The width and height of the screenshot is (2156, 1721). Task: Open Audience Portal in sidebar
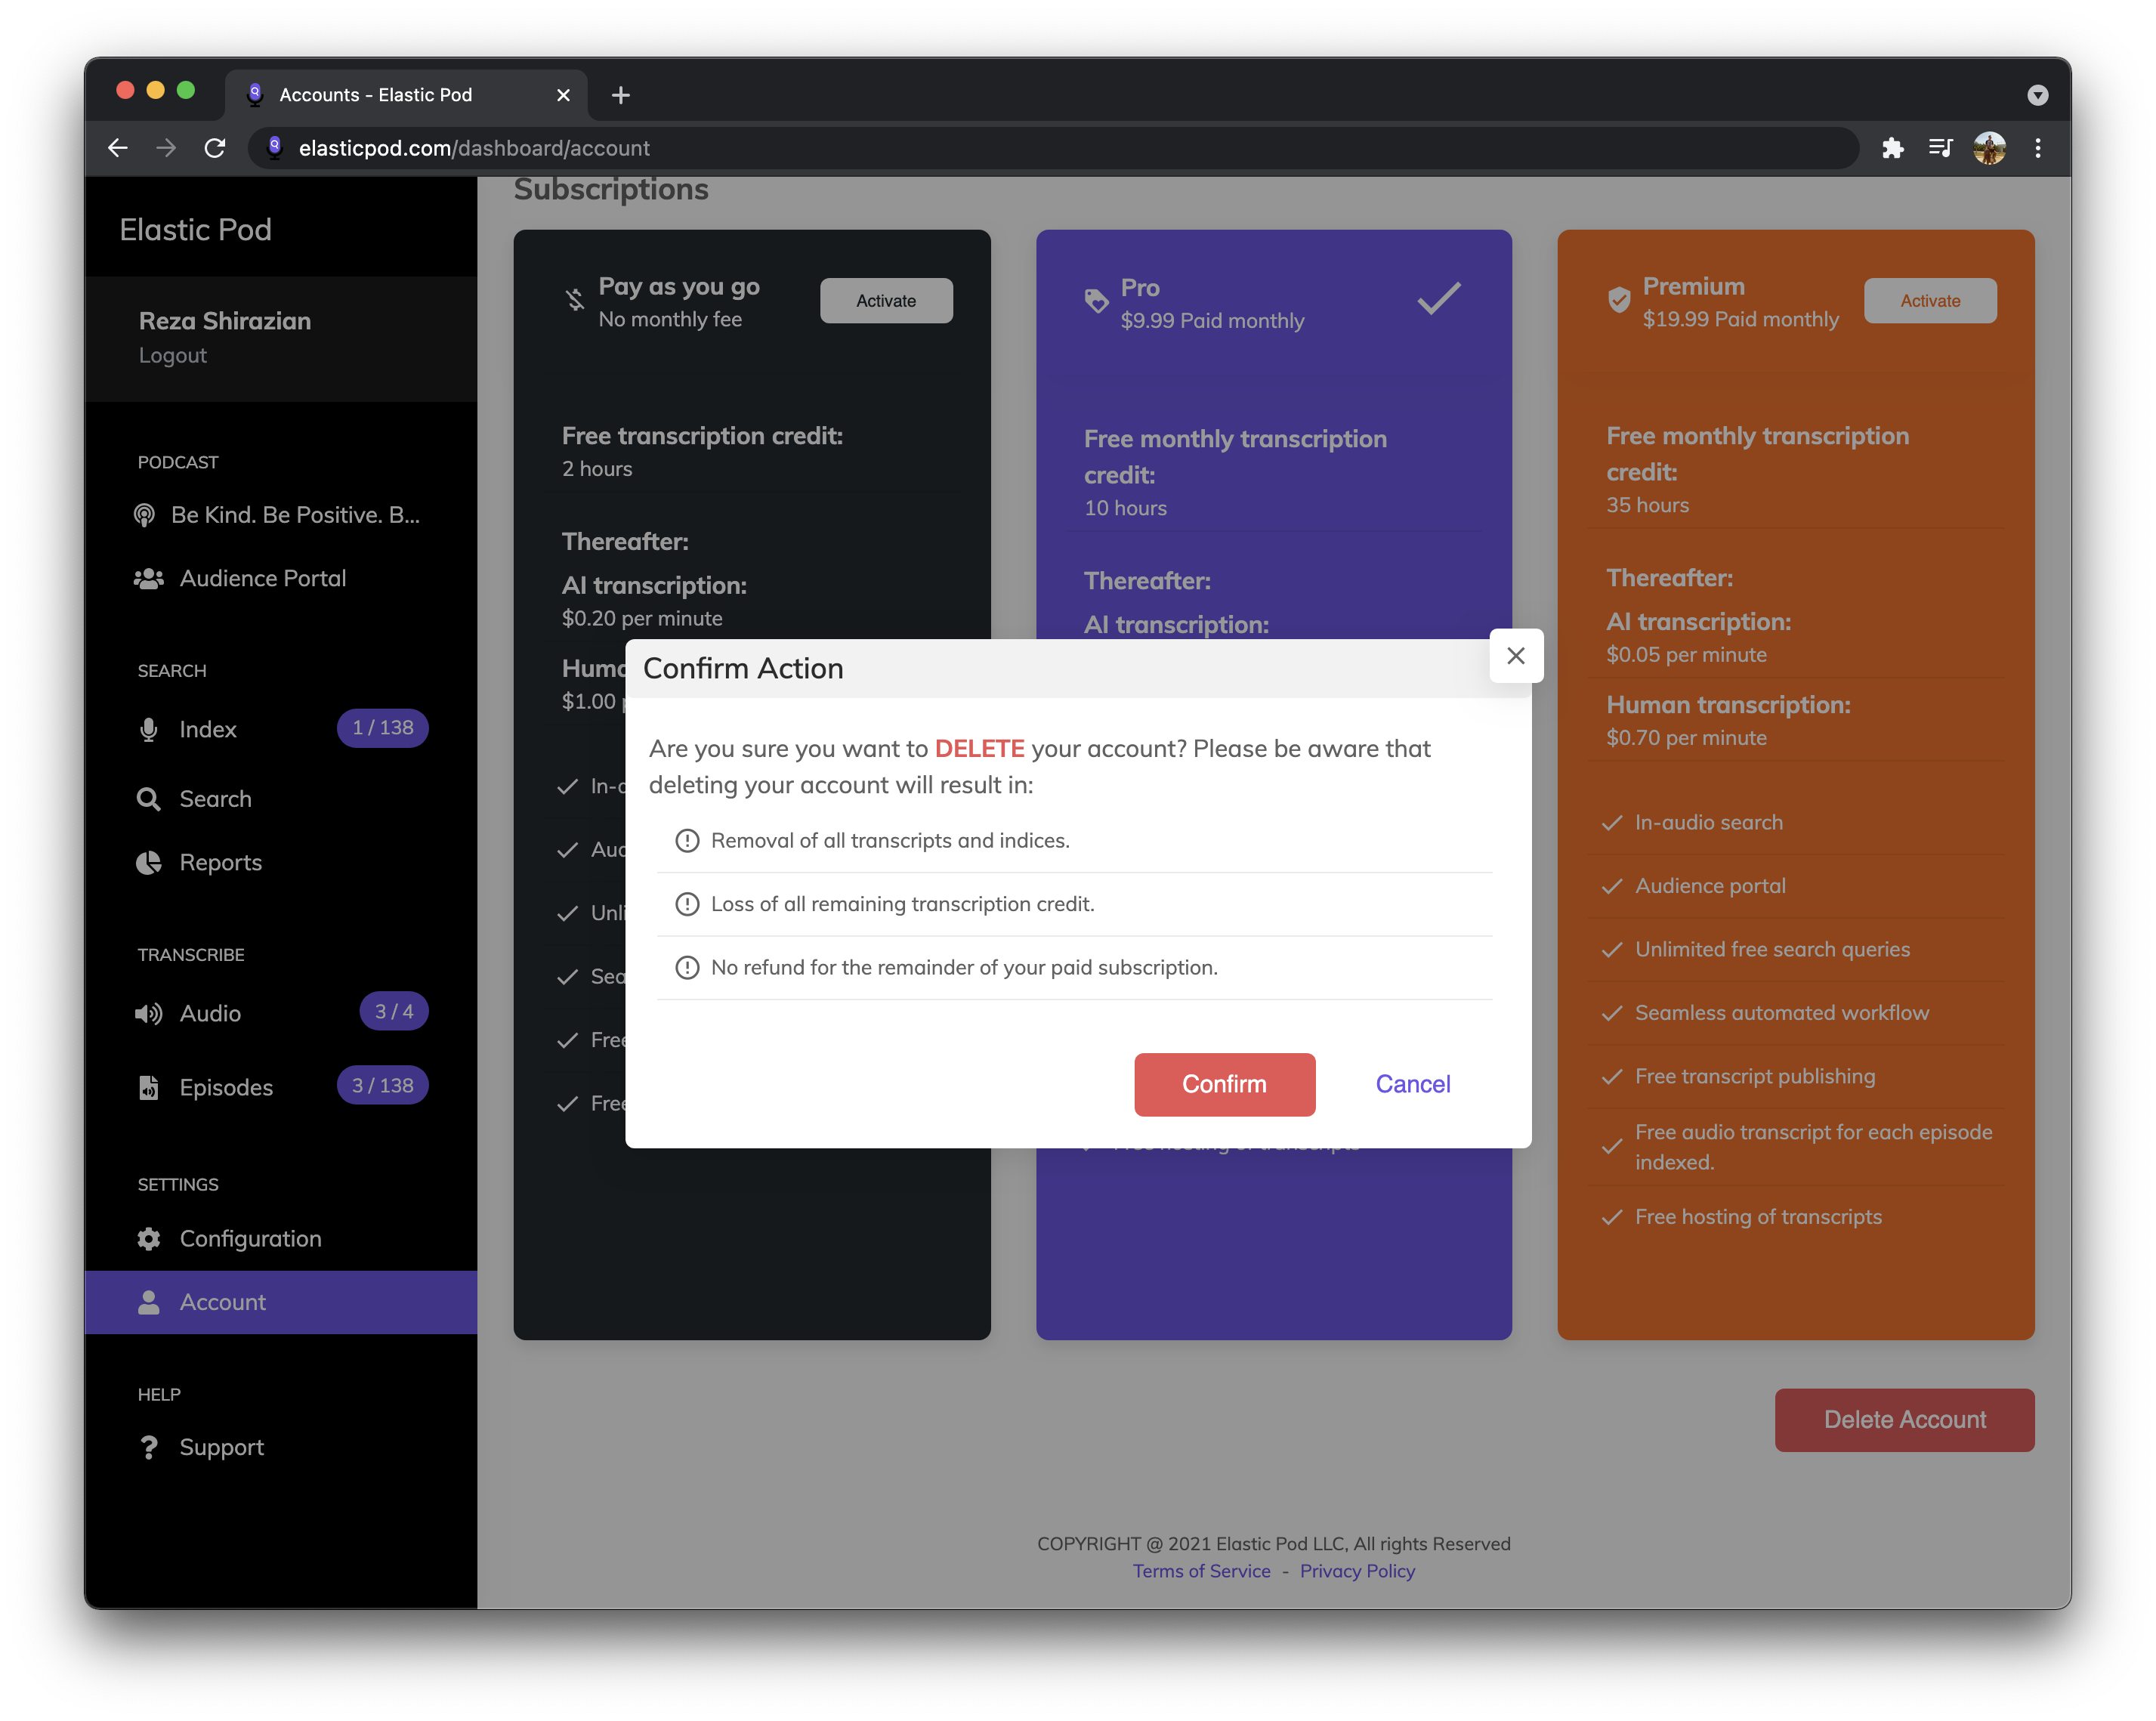[x=262, y=578]
